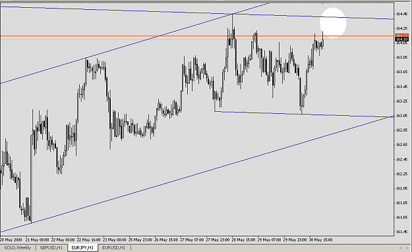Click the chart tabs scroll-left arrow
Screen dimensions: 412x252
pyautogui.click(x=400, y=248)
